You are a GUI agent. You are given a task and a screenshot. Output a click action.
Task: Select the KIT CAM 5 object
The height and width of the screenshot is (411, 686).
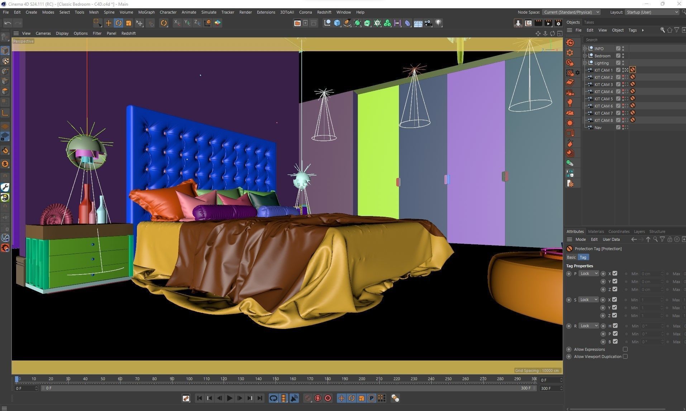pos(604,99)
